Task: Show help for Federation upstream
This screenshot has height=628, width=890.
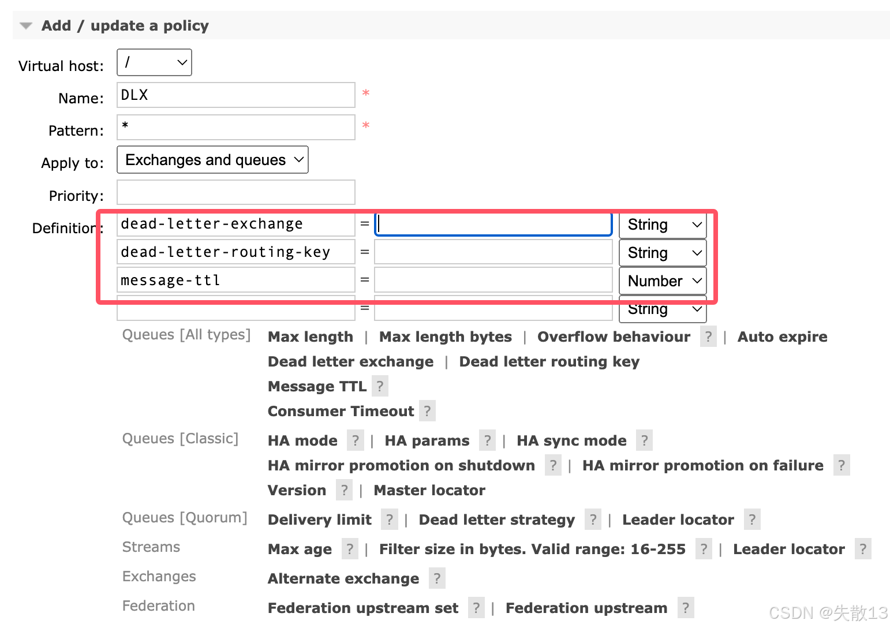Action: pyautogui.click(x=686, y=608)
